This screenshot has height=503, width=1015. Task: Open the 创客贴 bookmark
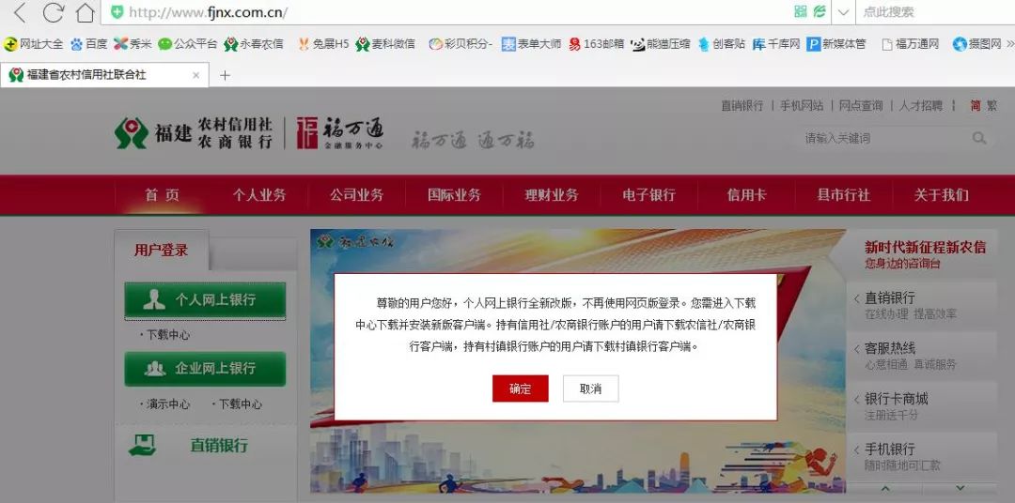click(x=721, y=44)
